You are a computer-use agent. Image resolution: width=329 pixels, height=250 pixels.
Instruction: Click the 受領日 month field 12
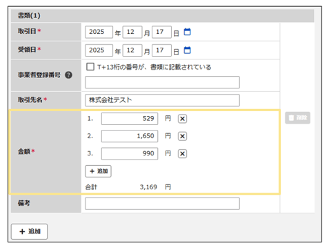(x=132, y=50)
